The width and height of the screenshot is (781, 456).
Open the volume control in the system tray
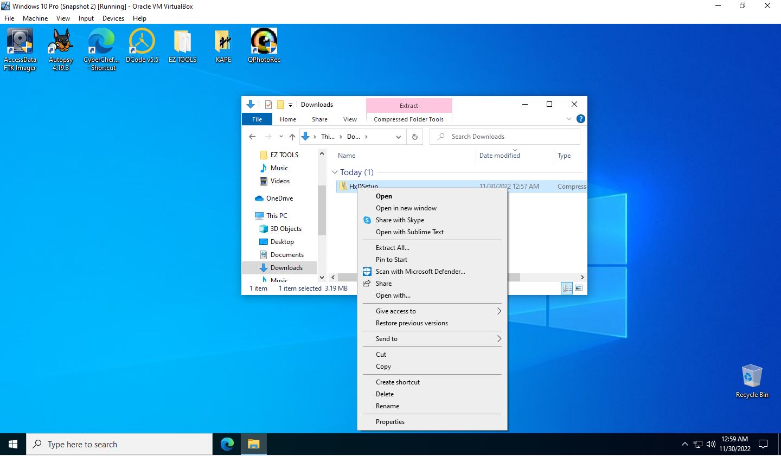click(x=711, y=445)
